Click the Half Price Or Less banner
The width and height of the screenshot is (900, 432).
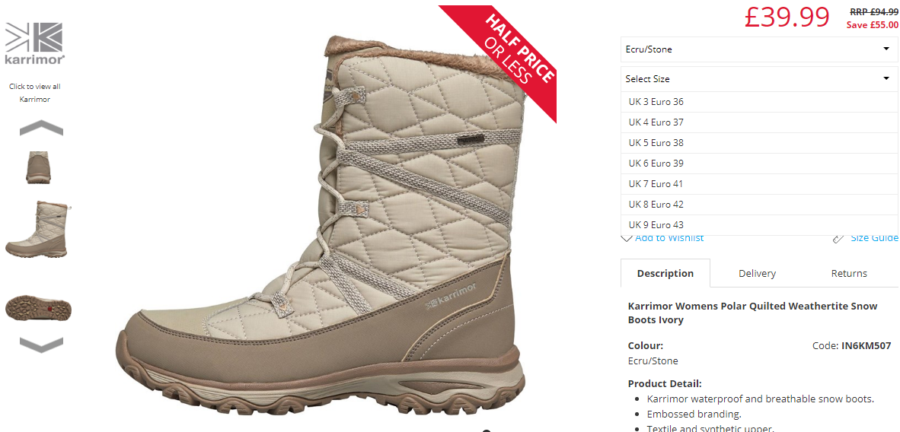pyautogui.click(x=506, y=56)
